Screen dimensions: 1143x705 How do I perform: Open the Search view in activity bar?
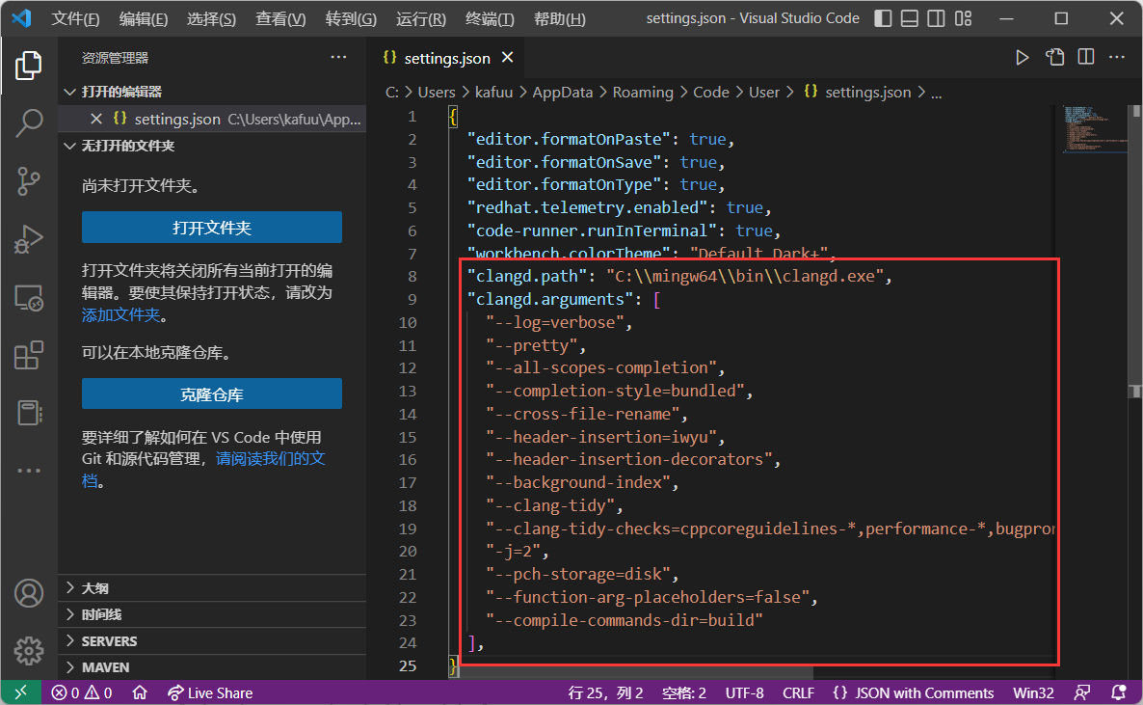pos(29,122)
